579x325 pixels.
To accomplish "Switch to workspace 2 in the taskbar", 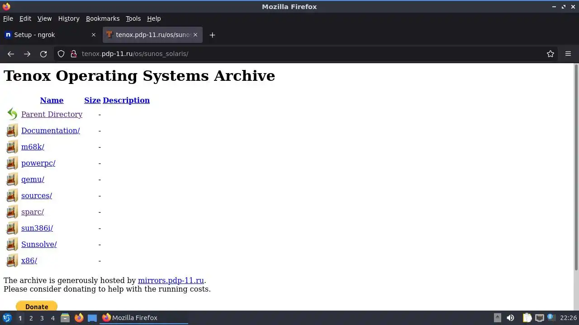I will (31, 318).
